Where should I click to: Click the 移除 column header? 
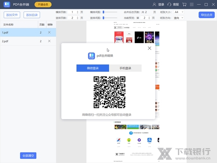50,25
